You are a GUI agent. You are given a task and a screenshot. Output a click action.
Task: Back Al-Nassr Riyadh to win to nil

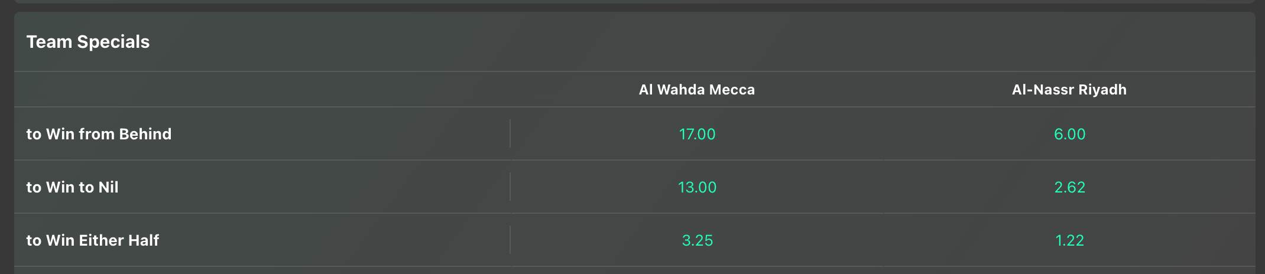point(1069,187)
